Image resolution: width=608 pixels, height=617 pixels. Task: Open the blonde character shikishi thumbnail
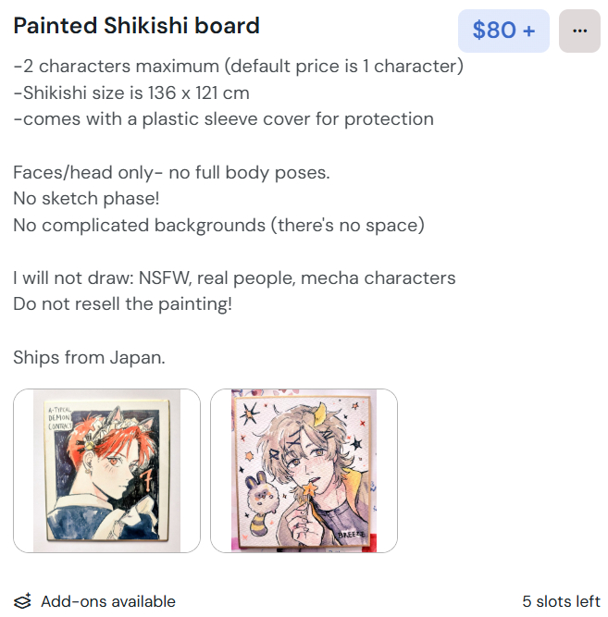[x=304, y=471]
